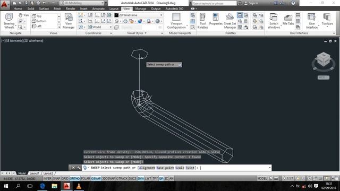The width and height of the screenshot is (340, 191).
Task: Open Viewport Configuration
Action: pyautogui.click(x=176, y=21)
